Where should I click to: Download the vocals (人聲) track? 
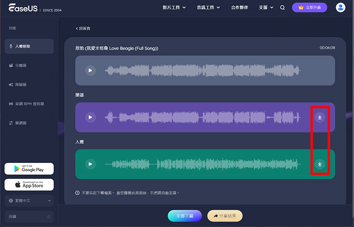(320, 164)
